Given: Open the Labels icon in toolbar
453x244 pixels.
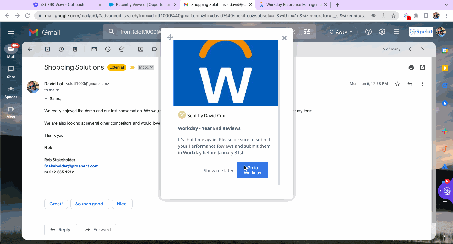Looking at the screenshot, I should pos(154,49).
